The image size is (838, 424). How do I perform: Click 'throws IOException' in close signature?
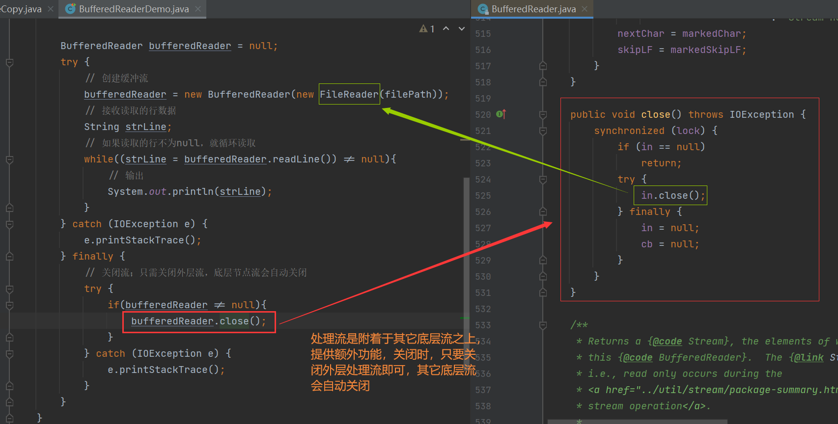[741, 114]
